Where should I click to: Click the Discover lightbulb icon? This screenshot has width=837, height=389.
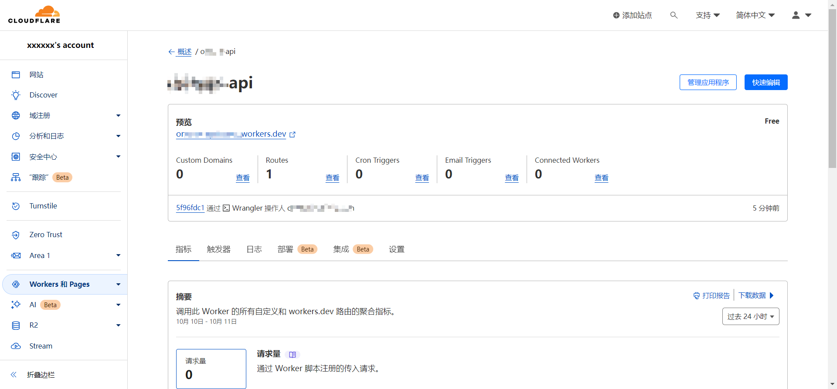pos(16,95)
